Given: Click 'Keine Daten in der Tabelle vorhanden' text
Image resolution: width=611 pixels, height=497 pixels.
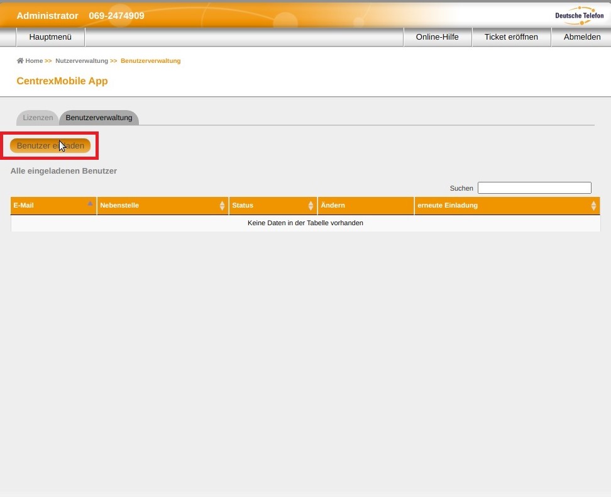Looking at the screenshot, I should 305,223.
